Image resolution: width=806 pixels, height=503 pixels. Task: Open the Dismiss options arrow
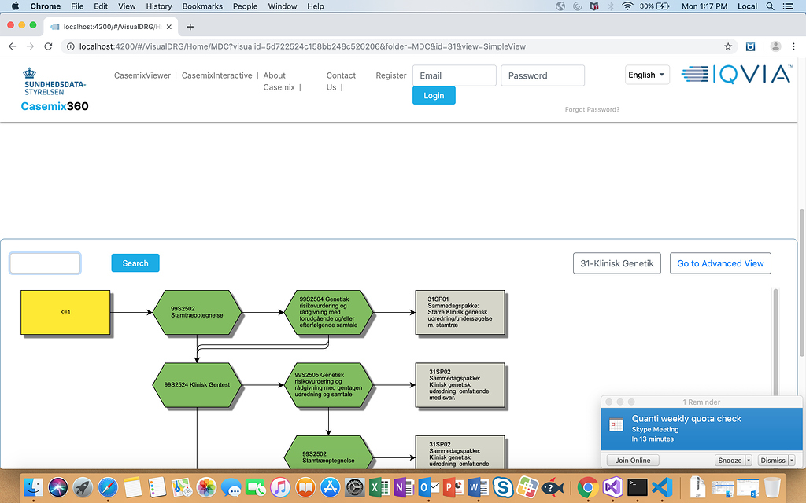tap(791, 461)
